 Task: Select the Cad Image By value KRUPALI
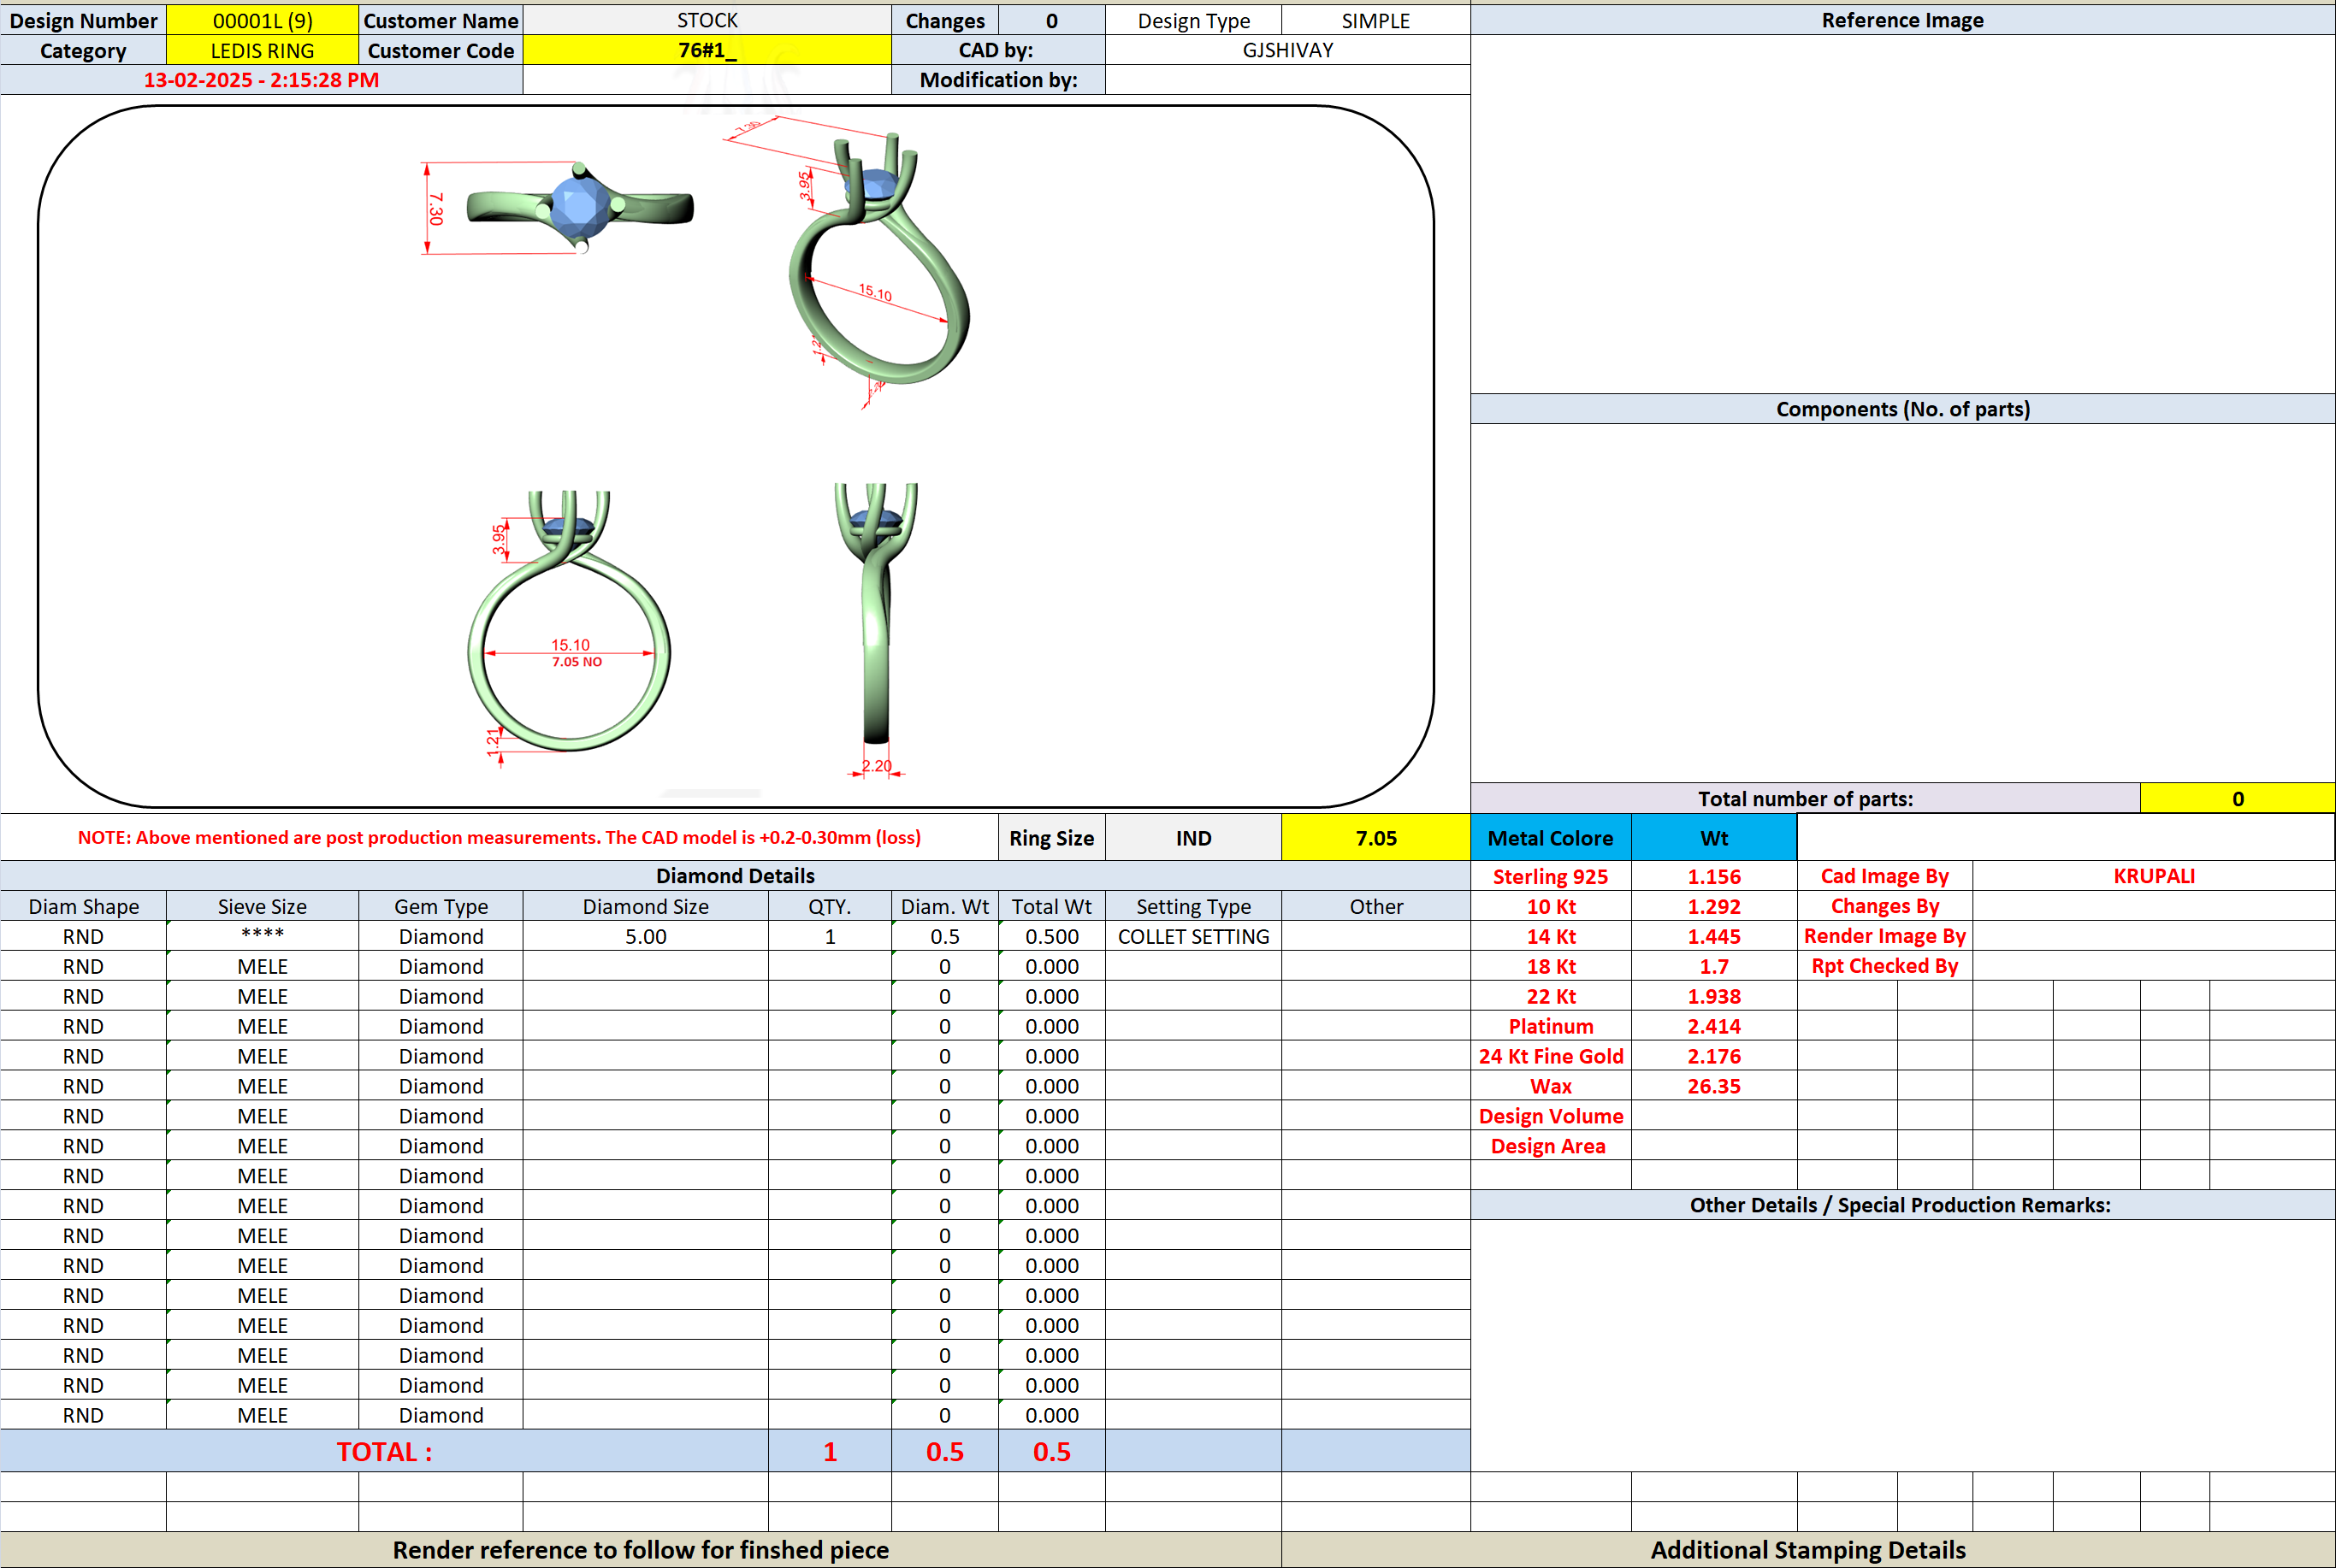coord(2154,876)
